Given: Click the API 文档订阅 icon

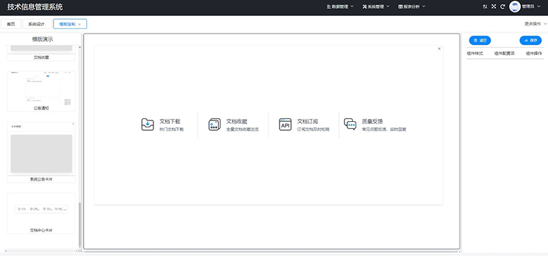Looking at the screenshot, I should click(285, 125).
